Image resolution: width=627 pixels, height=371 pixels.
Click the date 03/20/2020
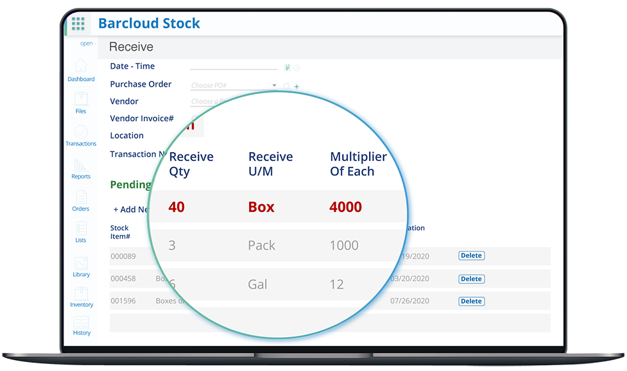(410, 279)
